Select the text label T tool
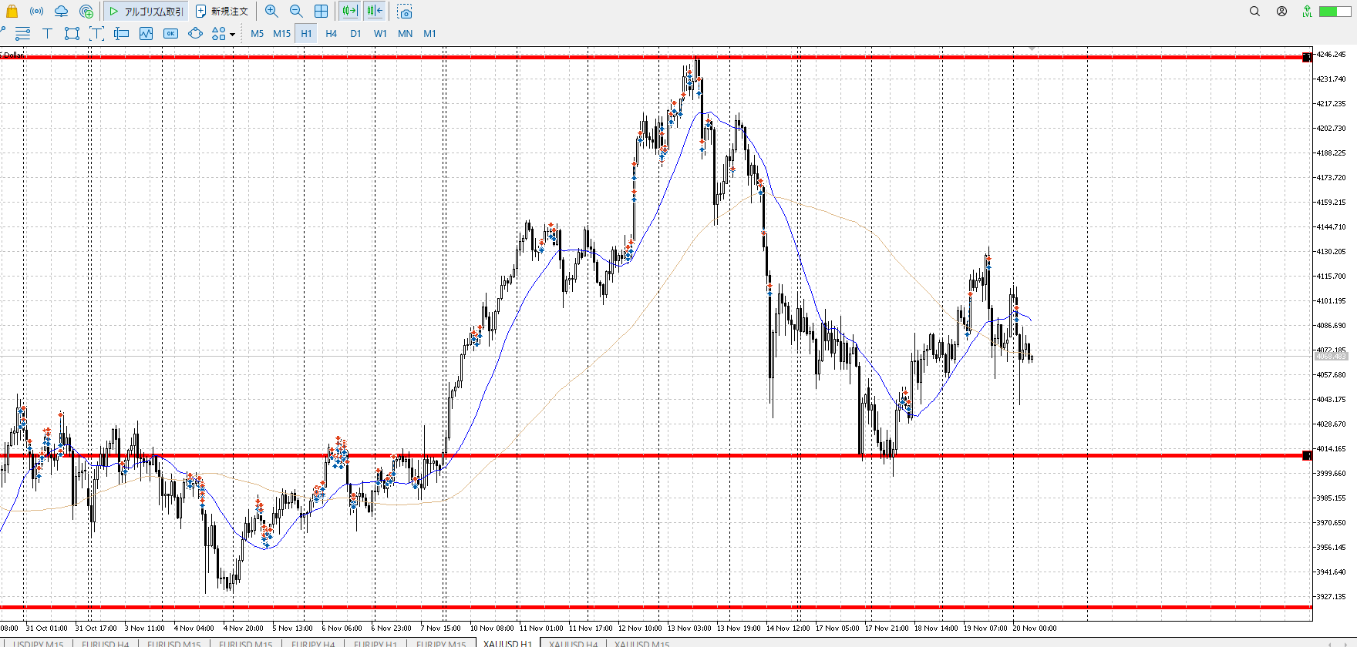Image resolution: width=1357 pixels, height=647 pixels. tap(47, 33)
